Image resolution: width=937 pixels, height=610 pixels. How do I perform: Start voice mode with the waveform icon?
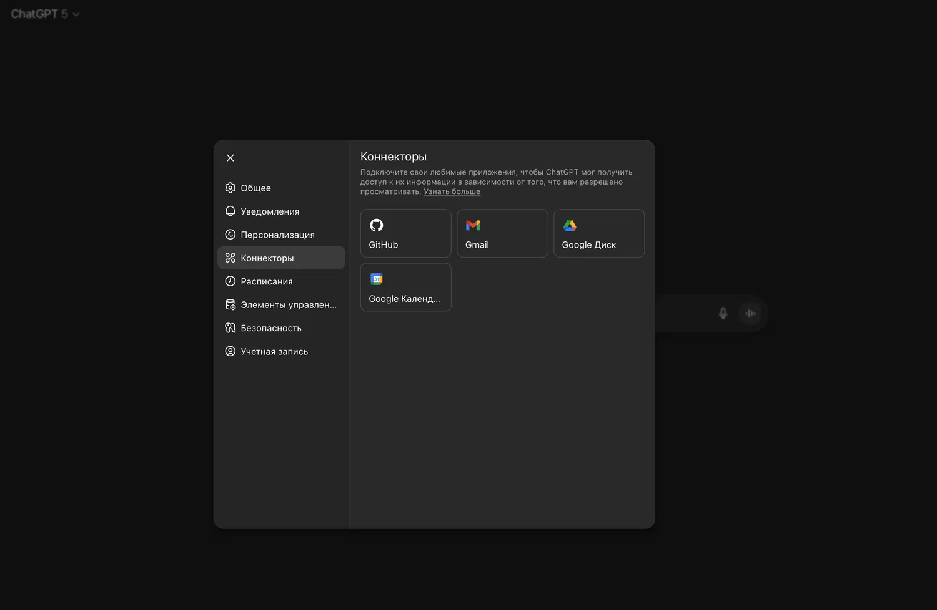tap(751, 314)
